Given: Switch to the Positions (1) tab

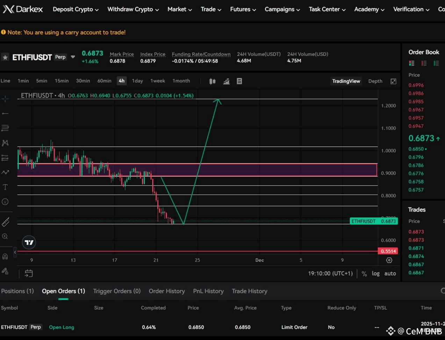Looking at the screenshot, I should (x=17, y=291).
